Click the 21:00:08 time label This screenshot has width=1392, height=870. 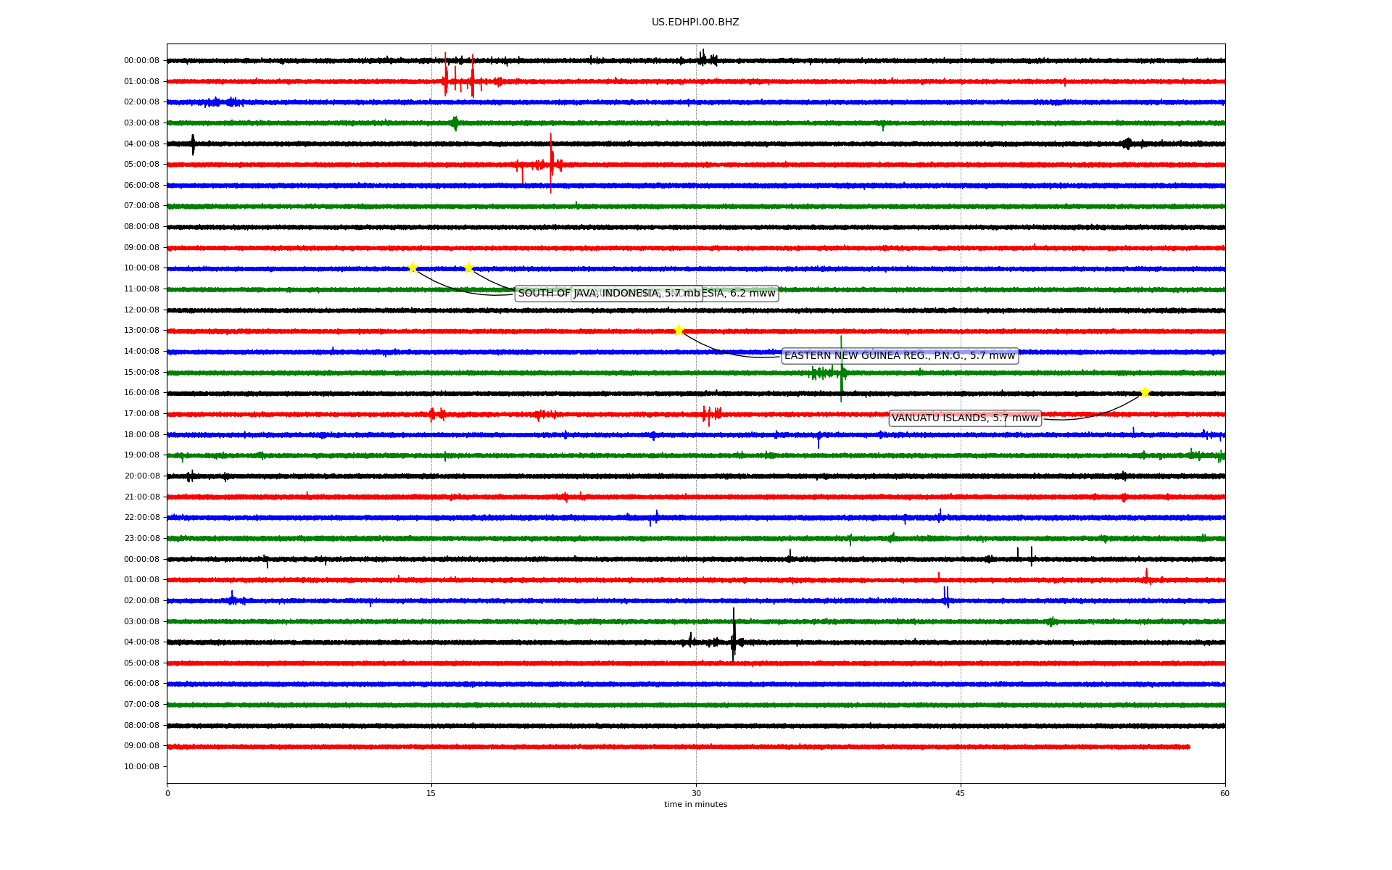(141, 497)
